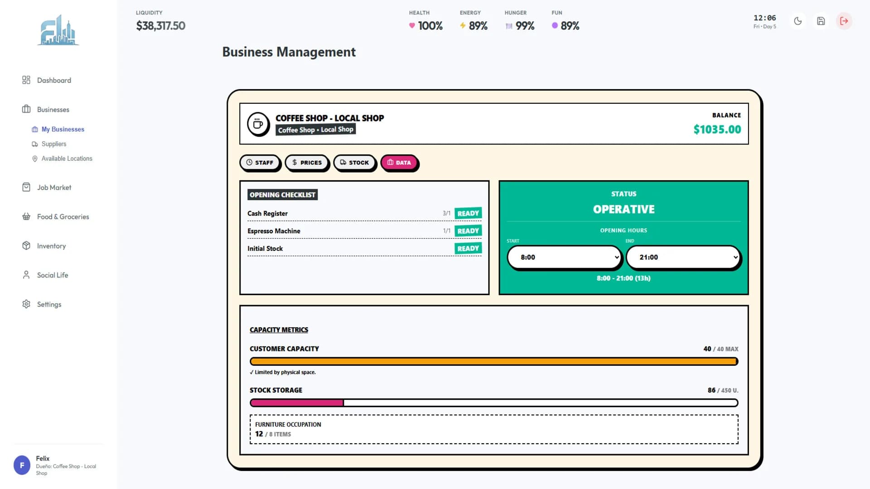
Task: Click the Job Market bag icon
Action: pos(26,187)
